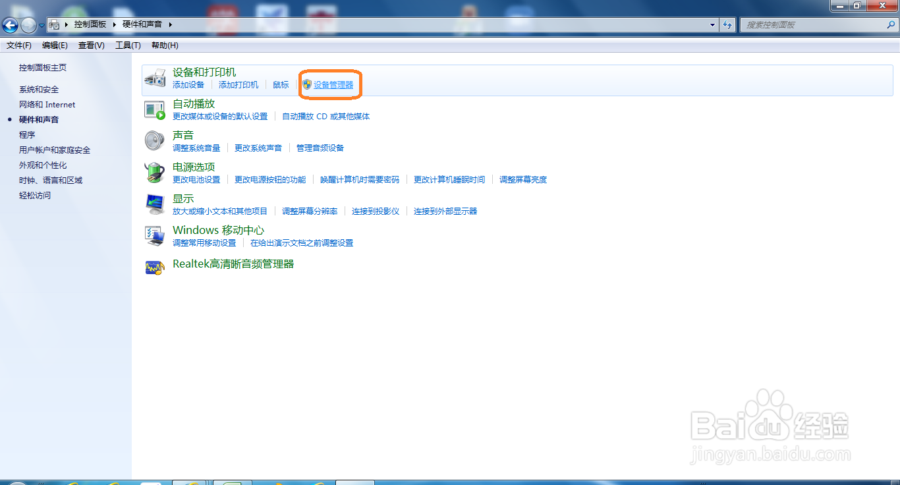Click the Sound speaker icon

click(155, 141)
